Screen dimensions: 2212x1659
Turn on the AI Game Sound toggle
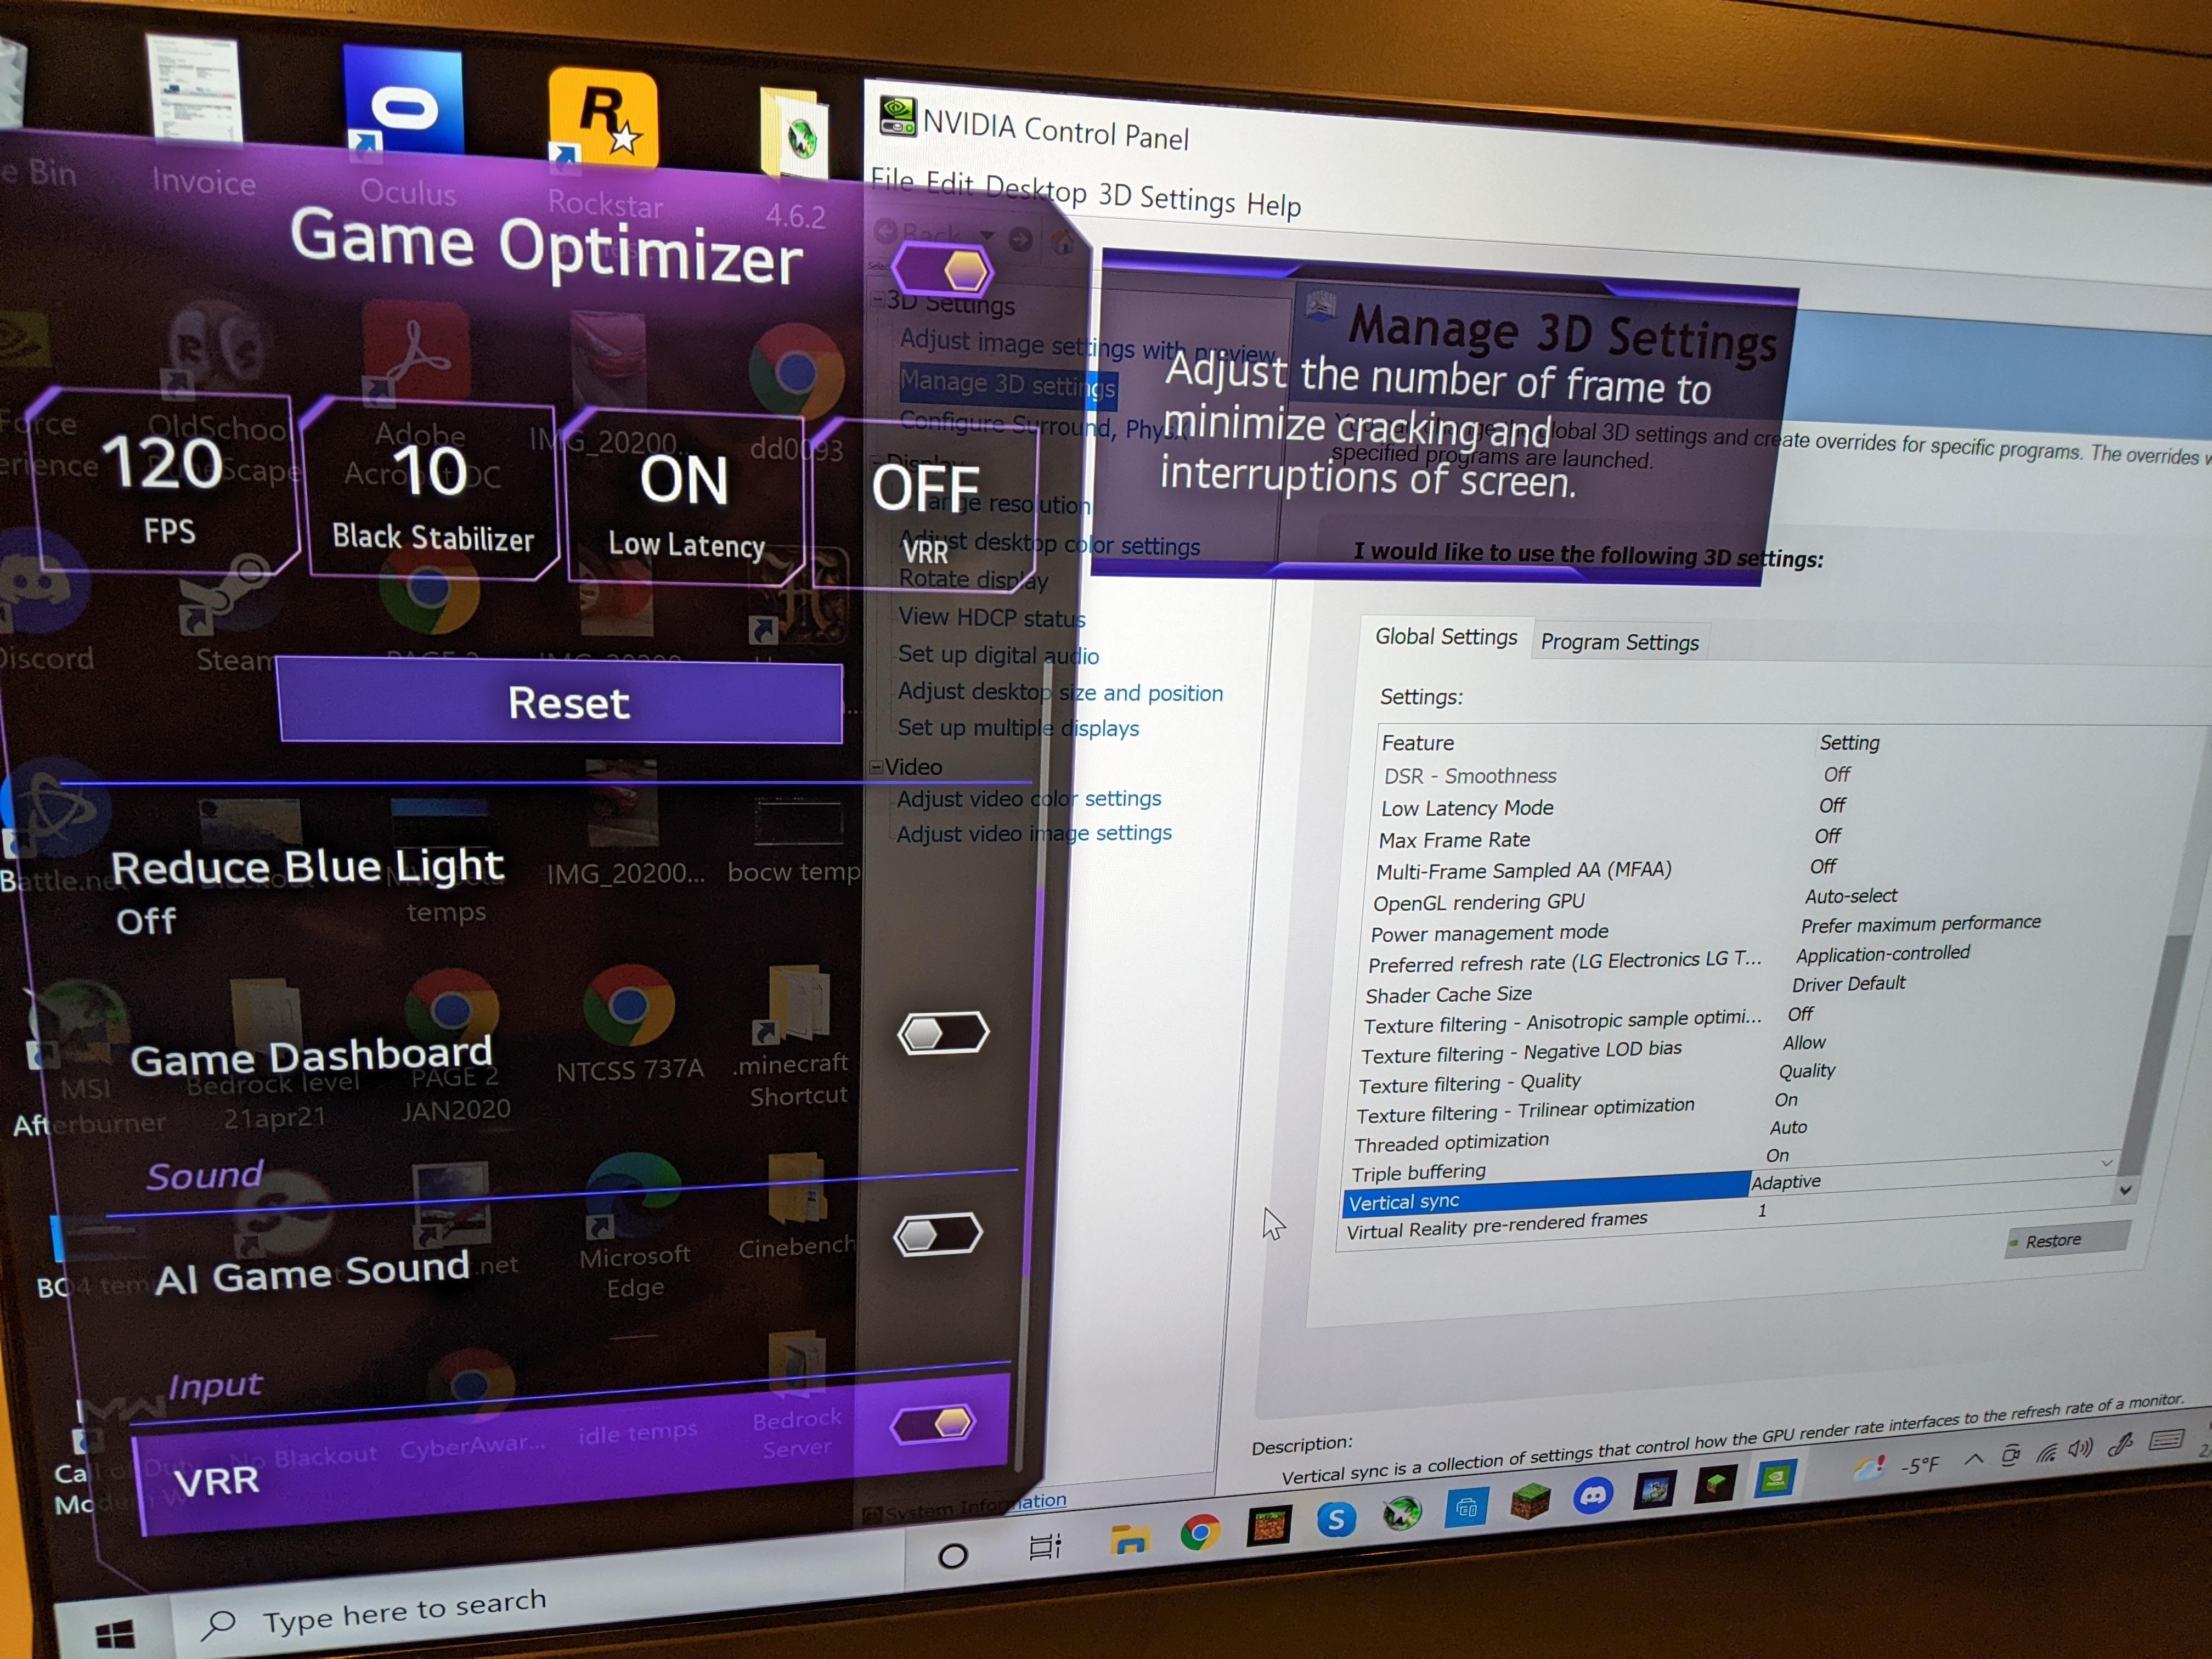938,1234
